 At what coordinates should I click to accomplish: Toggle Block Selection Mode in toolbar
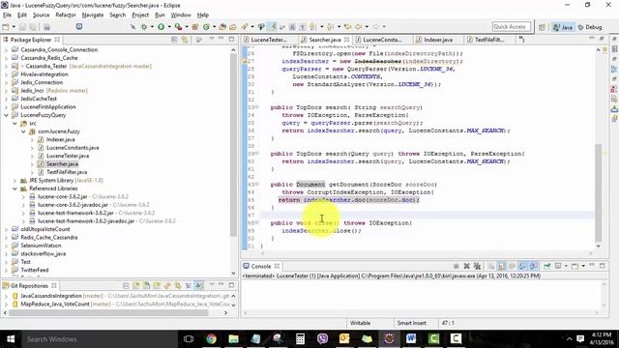click(x=292, y=27)
